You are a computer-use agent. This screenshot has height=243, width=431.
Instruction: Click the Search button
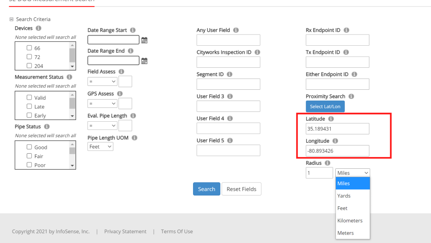coord(206,189)
